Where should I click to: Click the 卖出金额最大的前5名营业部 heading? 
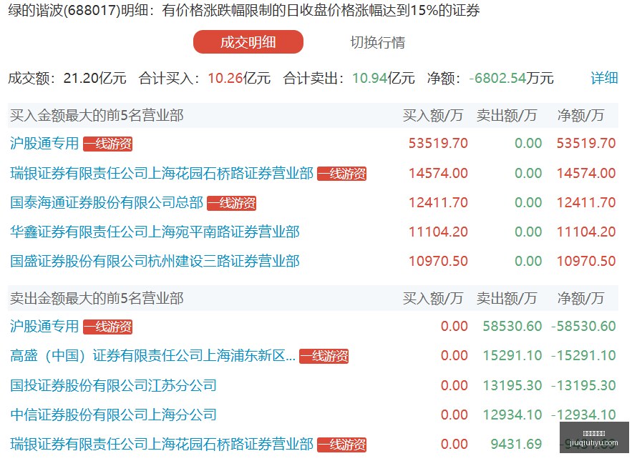97,299
